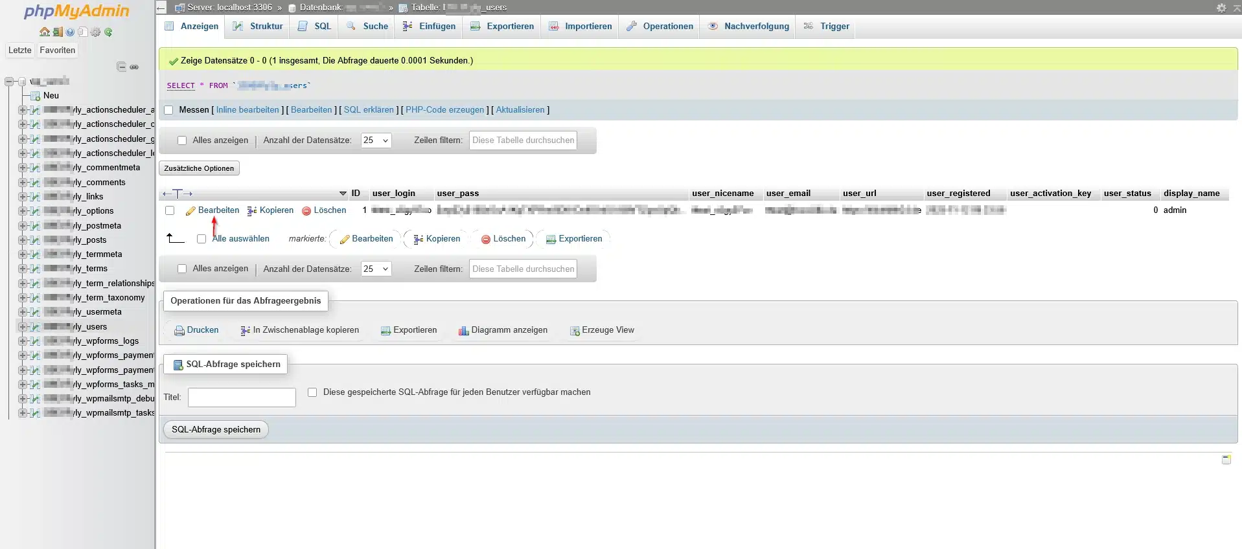Image resolution: width=1242 pixels, height=549 pixels.
Task: Check the lower Alles anzeigen checkbox
Action: 182,269
